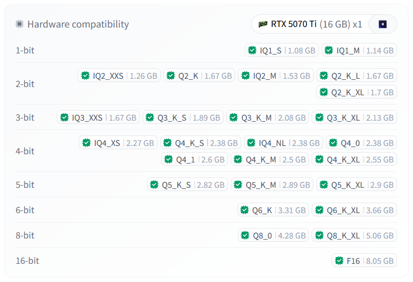413x282 pixels.
Task: Click the green check icon on Q8_0
Action: (x=245, y=235)
